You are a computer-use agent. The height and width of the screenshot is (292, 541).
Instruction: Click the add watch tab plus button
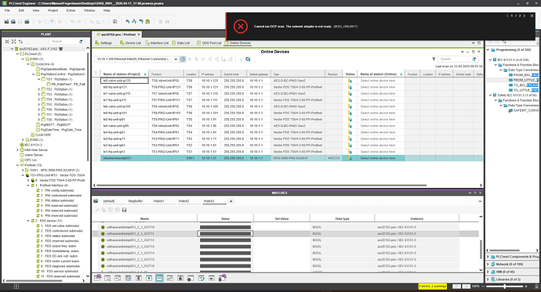point(231,201)
